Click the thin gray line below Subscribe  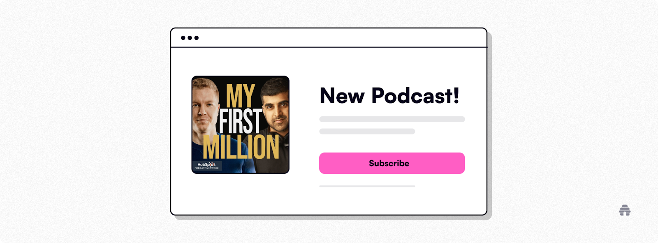click(367, 186)
